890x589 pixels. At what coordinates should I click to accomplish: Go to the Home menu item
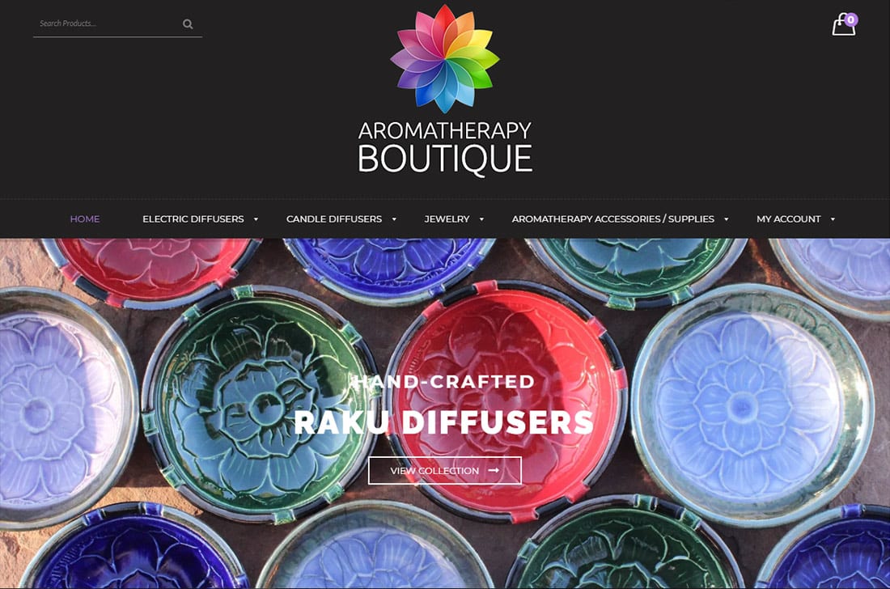click(x=85, y=219)
